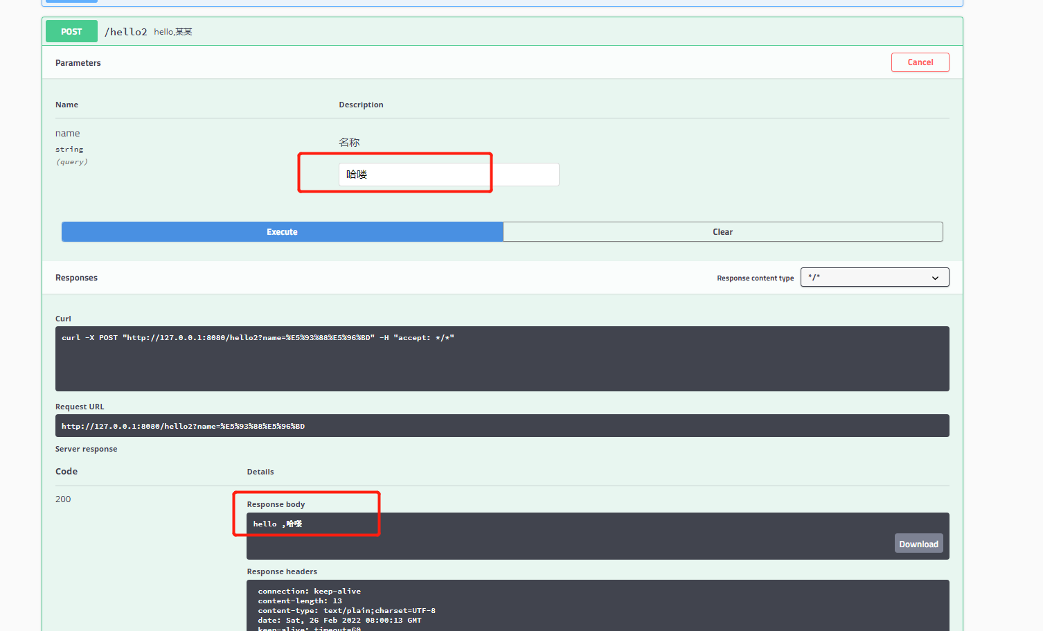Viewport: 1043px width, 631px height.
Task: Click the green POST method badge
Action: pos(71,32)
